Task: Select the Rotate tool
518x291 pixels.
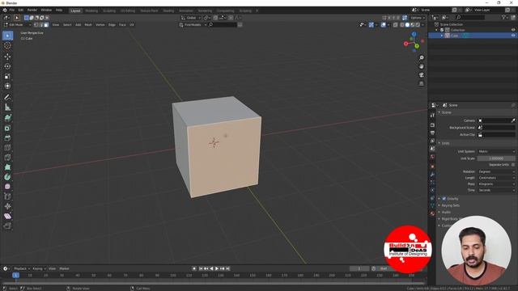Action: pyautogui.click(x=7, y=66)
